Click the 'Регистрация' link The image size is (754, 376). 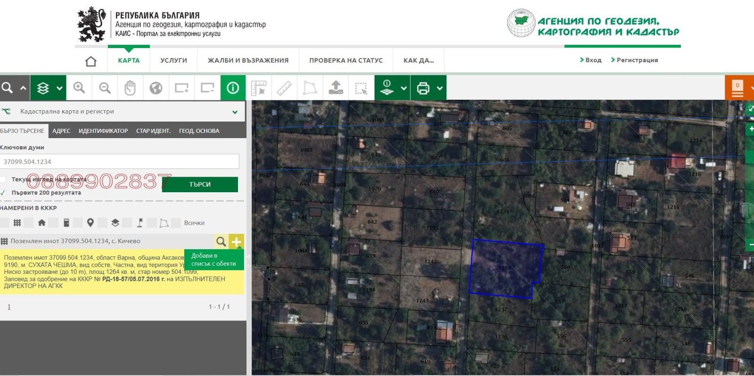pyautogui.click(x=637, y=60)
